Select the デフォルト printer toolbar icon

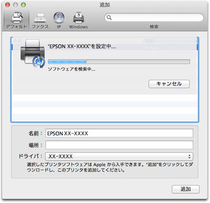16,20
